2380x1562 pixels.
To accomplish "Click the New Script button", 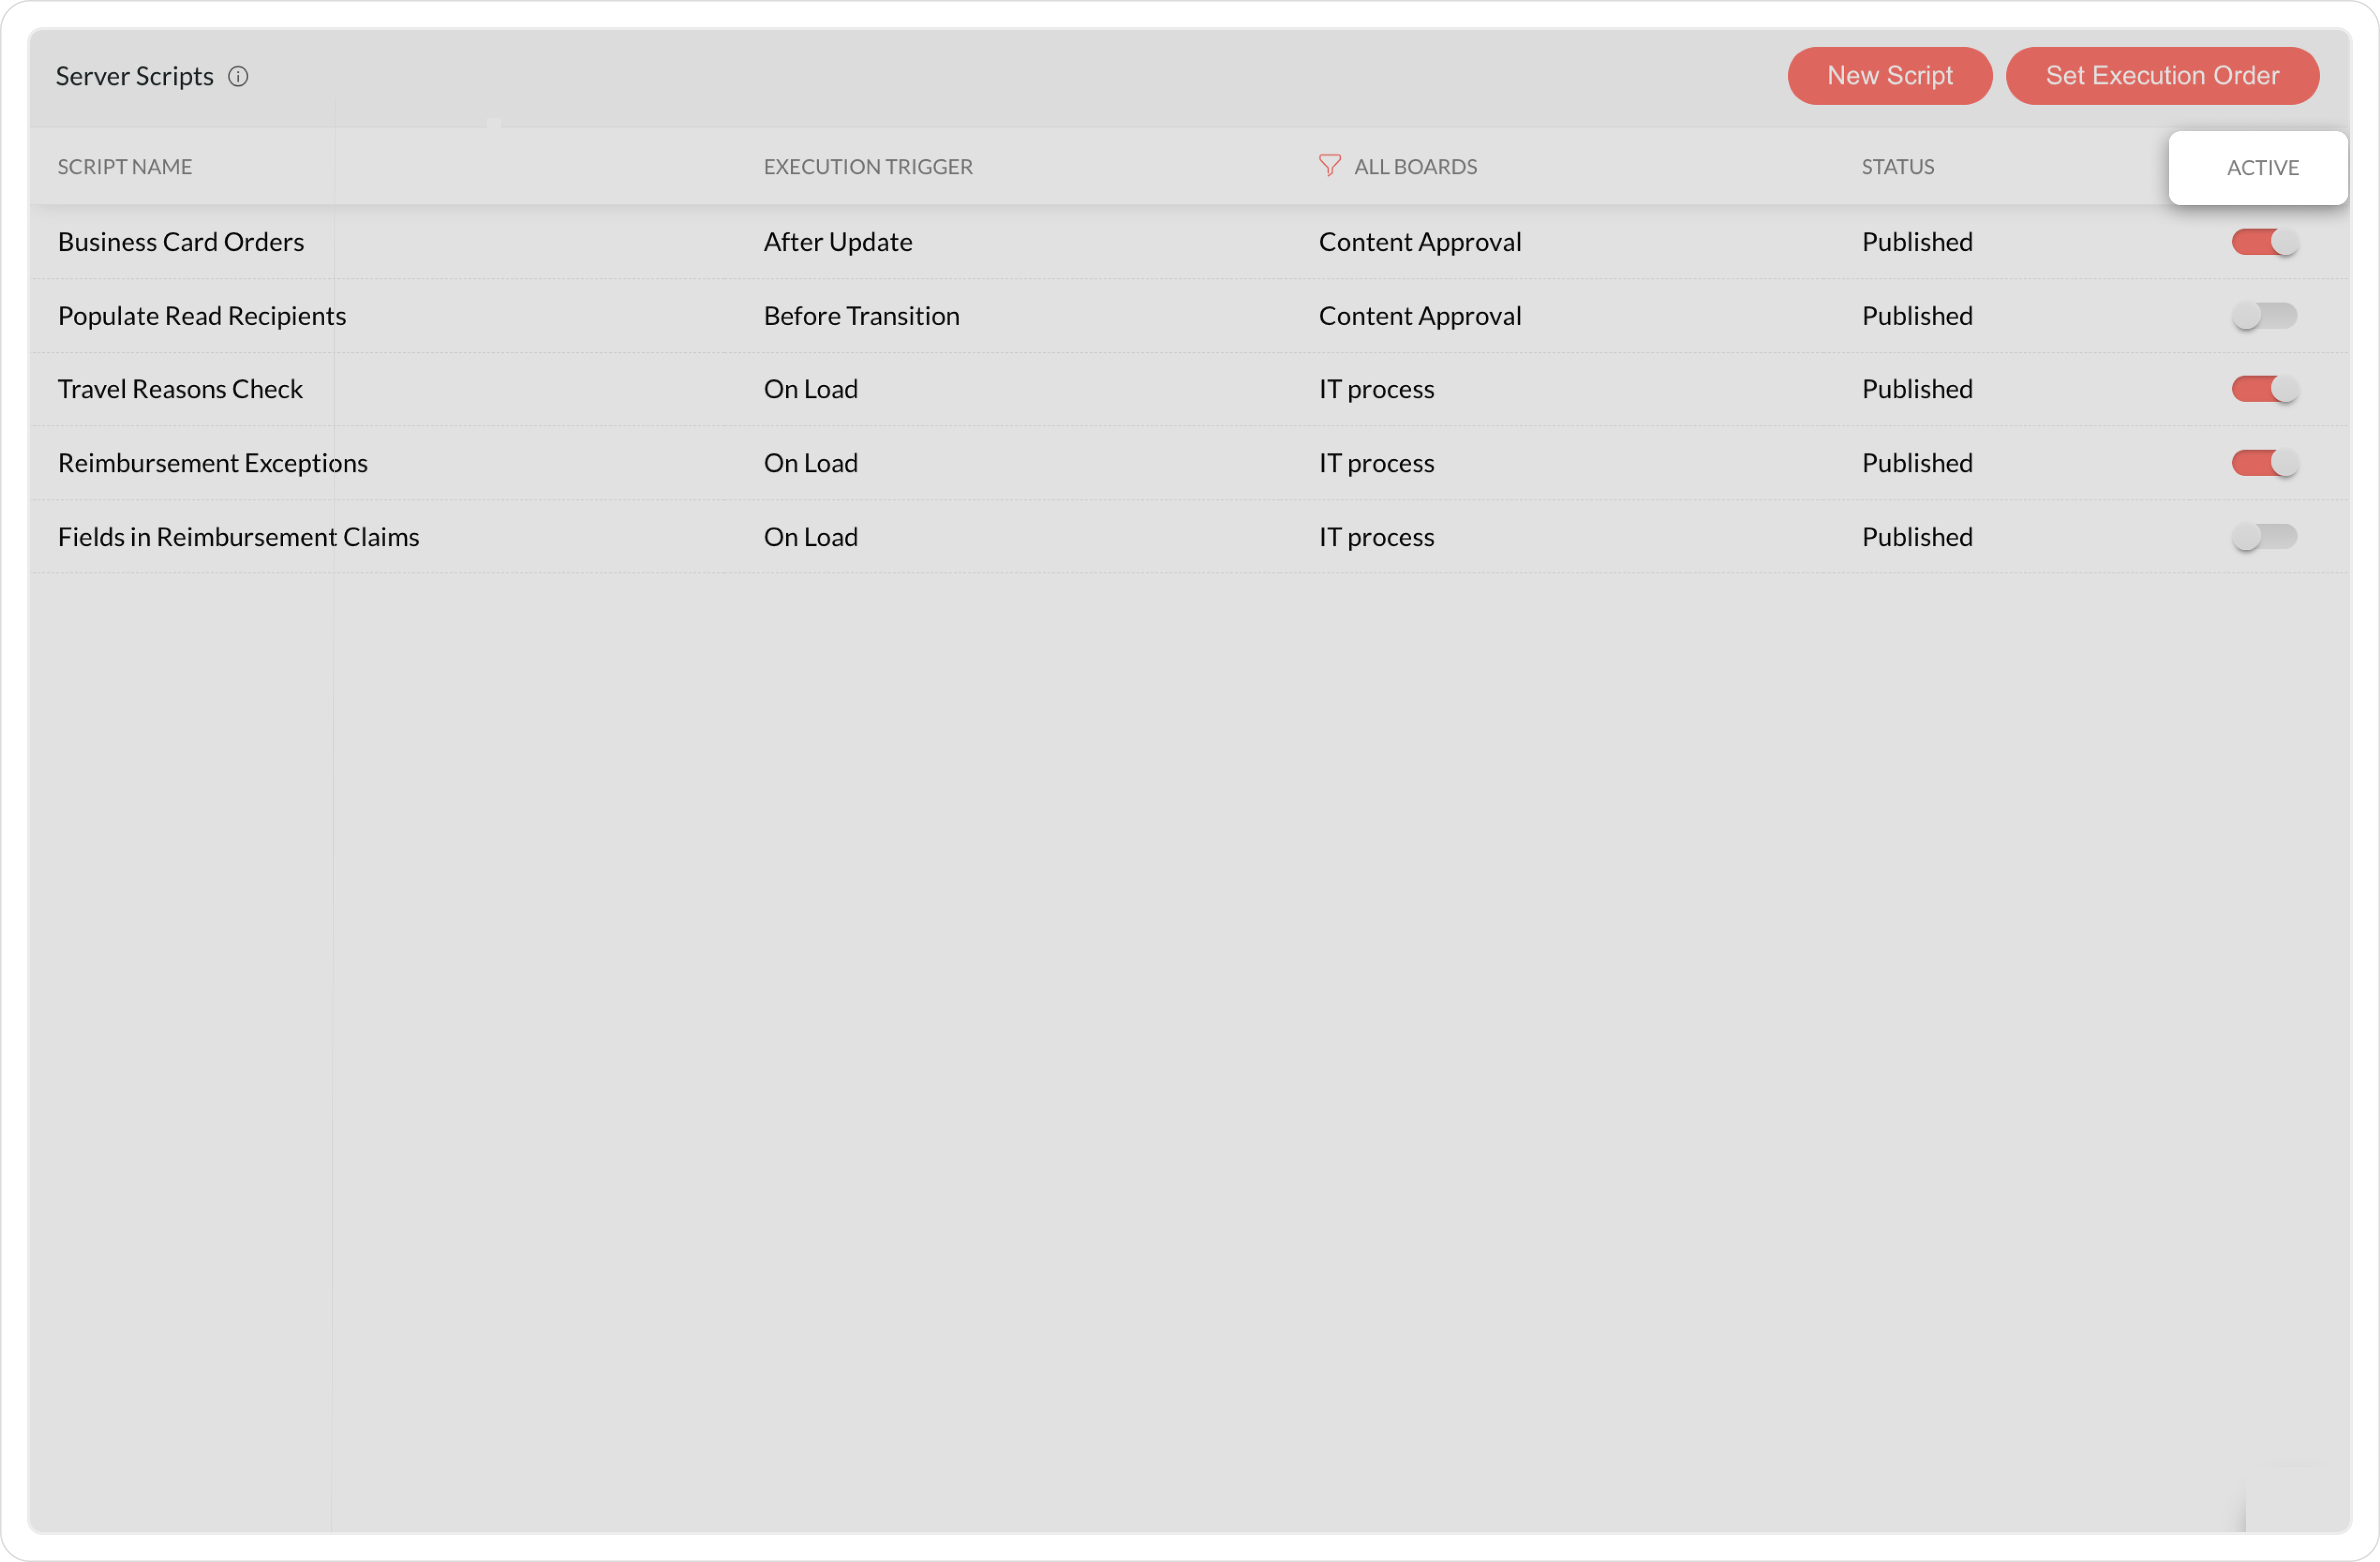I will click(x=1889, y=76).
